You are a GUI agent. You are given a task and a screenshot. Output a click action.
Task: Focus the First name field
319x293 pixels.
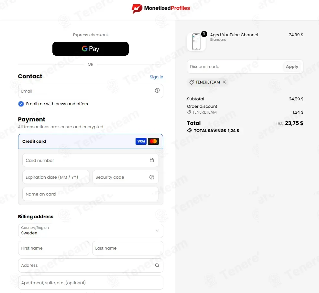(x=54, y=248)
